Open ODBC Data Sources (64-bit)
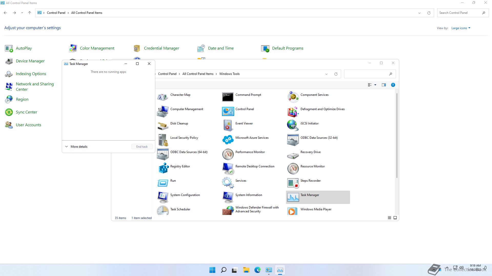 point(162,154)
